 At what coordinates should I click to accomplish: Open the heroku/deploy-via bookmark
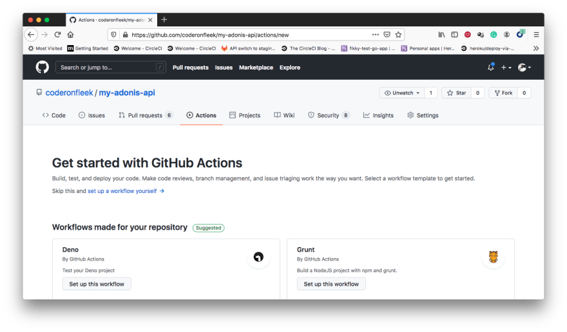(x=488, y=48)
